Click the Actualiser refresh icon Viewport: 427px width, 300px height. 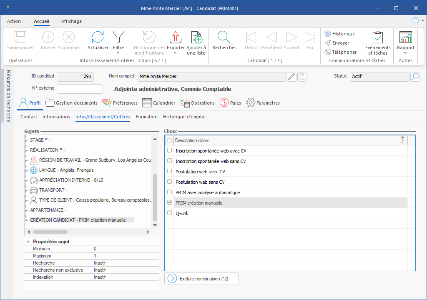click(98, 37)
